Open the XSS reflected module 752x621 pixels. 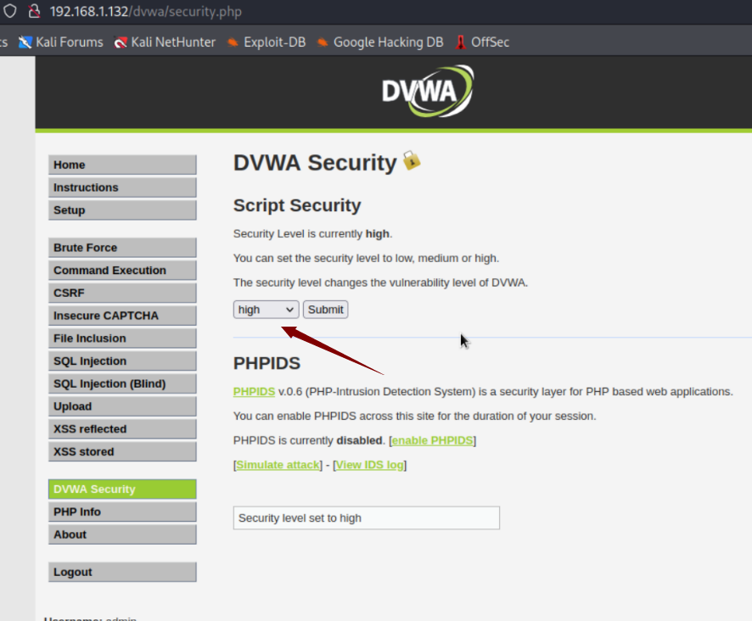click(122, 429)
